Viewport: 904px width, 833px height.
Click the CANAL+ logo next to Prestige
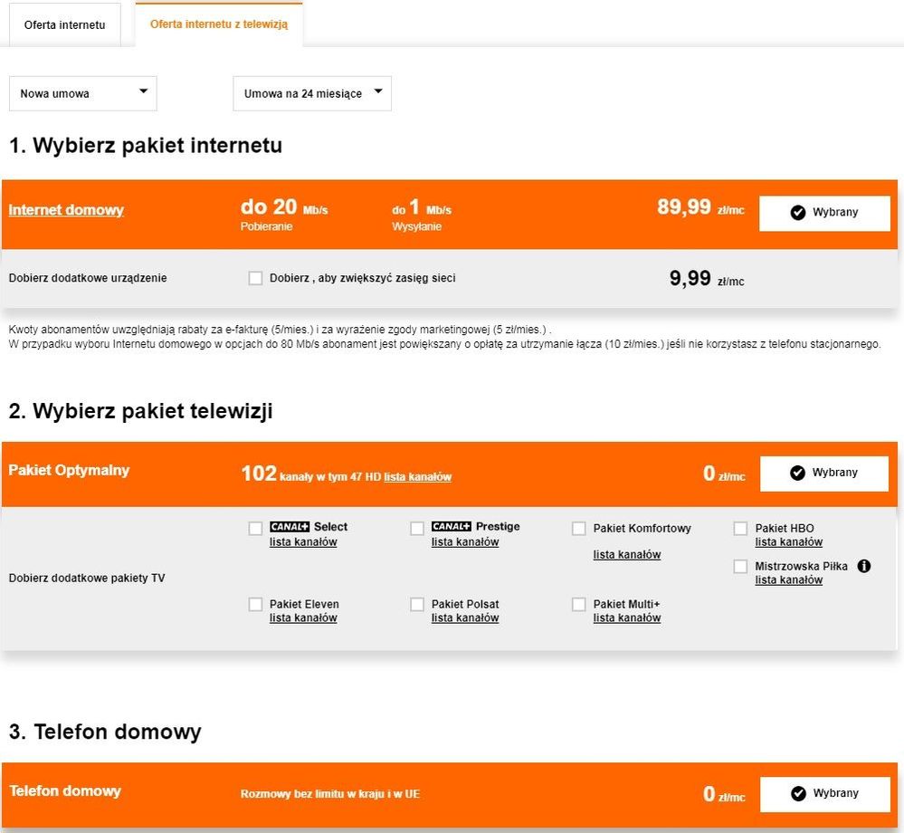pos(452,527)
